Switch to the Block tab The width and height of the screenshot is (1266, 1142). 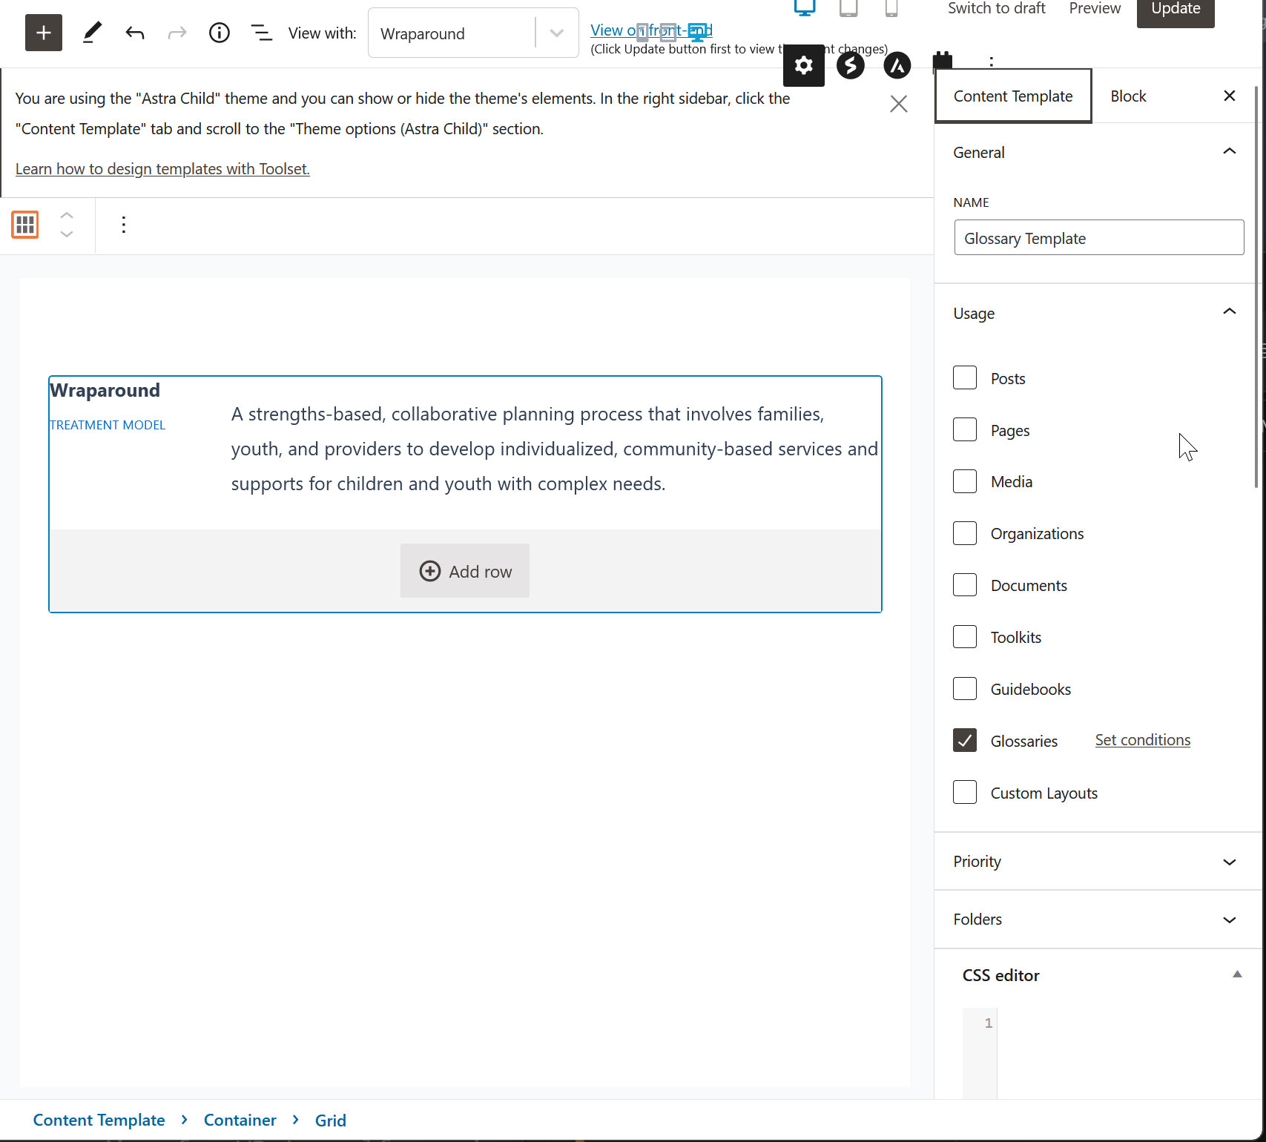click(x=1128, y=96)
